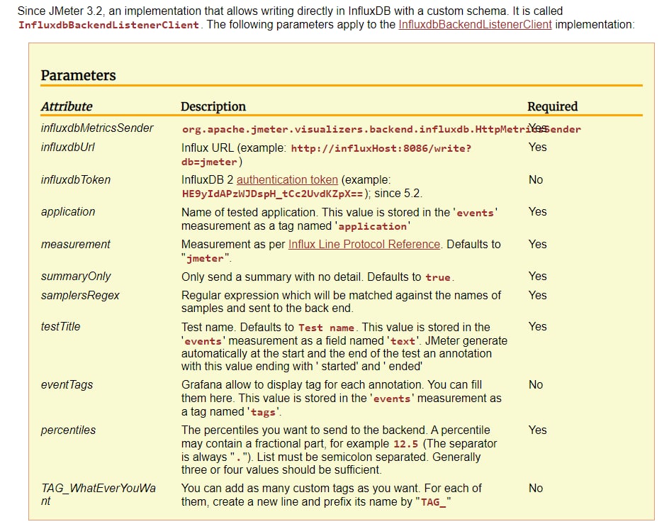Select the influxdbMetricsSender attribute name
669x529 pixels.
coord(97,128)
